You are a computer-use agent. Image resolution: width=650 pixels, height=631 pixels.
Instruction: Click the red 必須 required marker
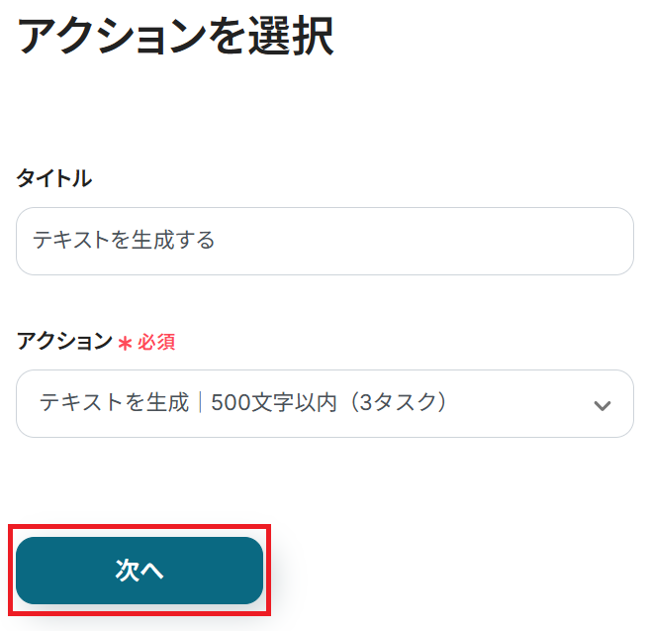click(156, 343)
